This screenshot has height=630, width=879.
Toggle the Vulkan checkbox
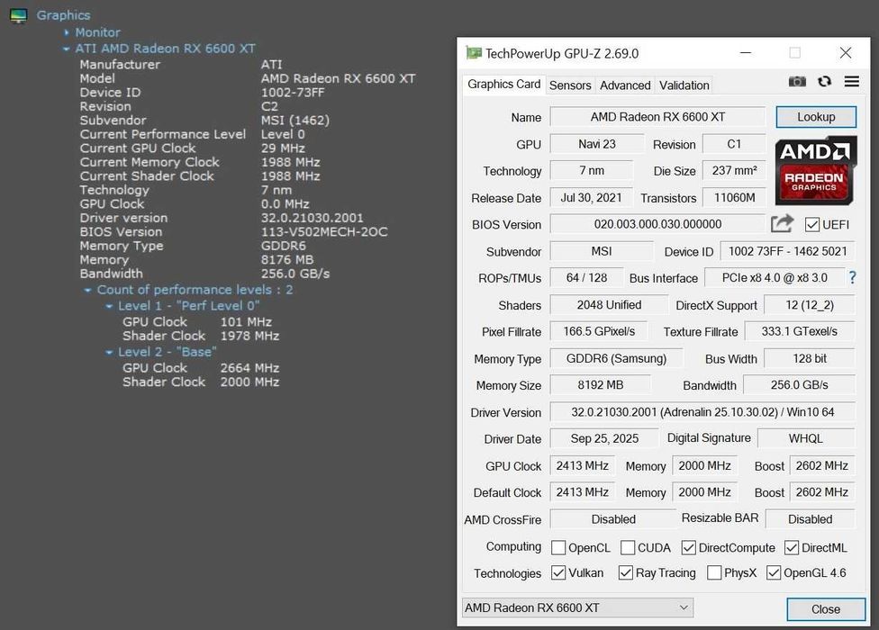[558, 572]
